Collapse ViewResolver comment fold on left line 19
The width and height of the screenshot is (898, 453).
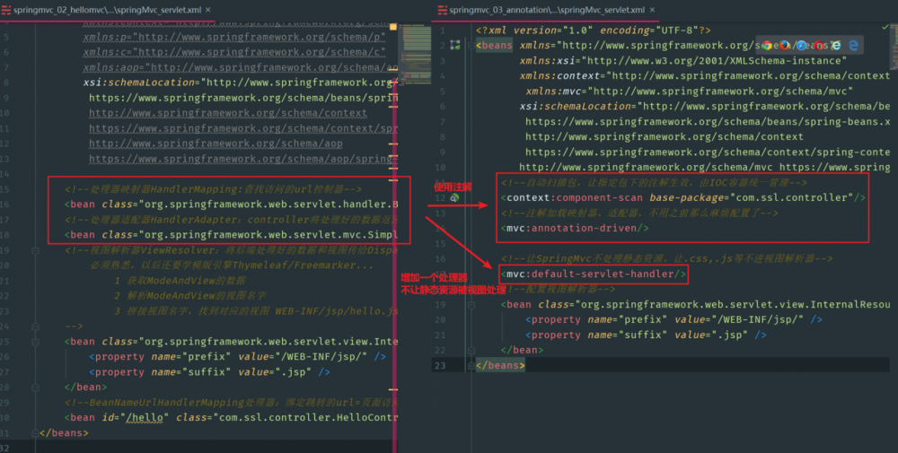click(35, 250)
